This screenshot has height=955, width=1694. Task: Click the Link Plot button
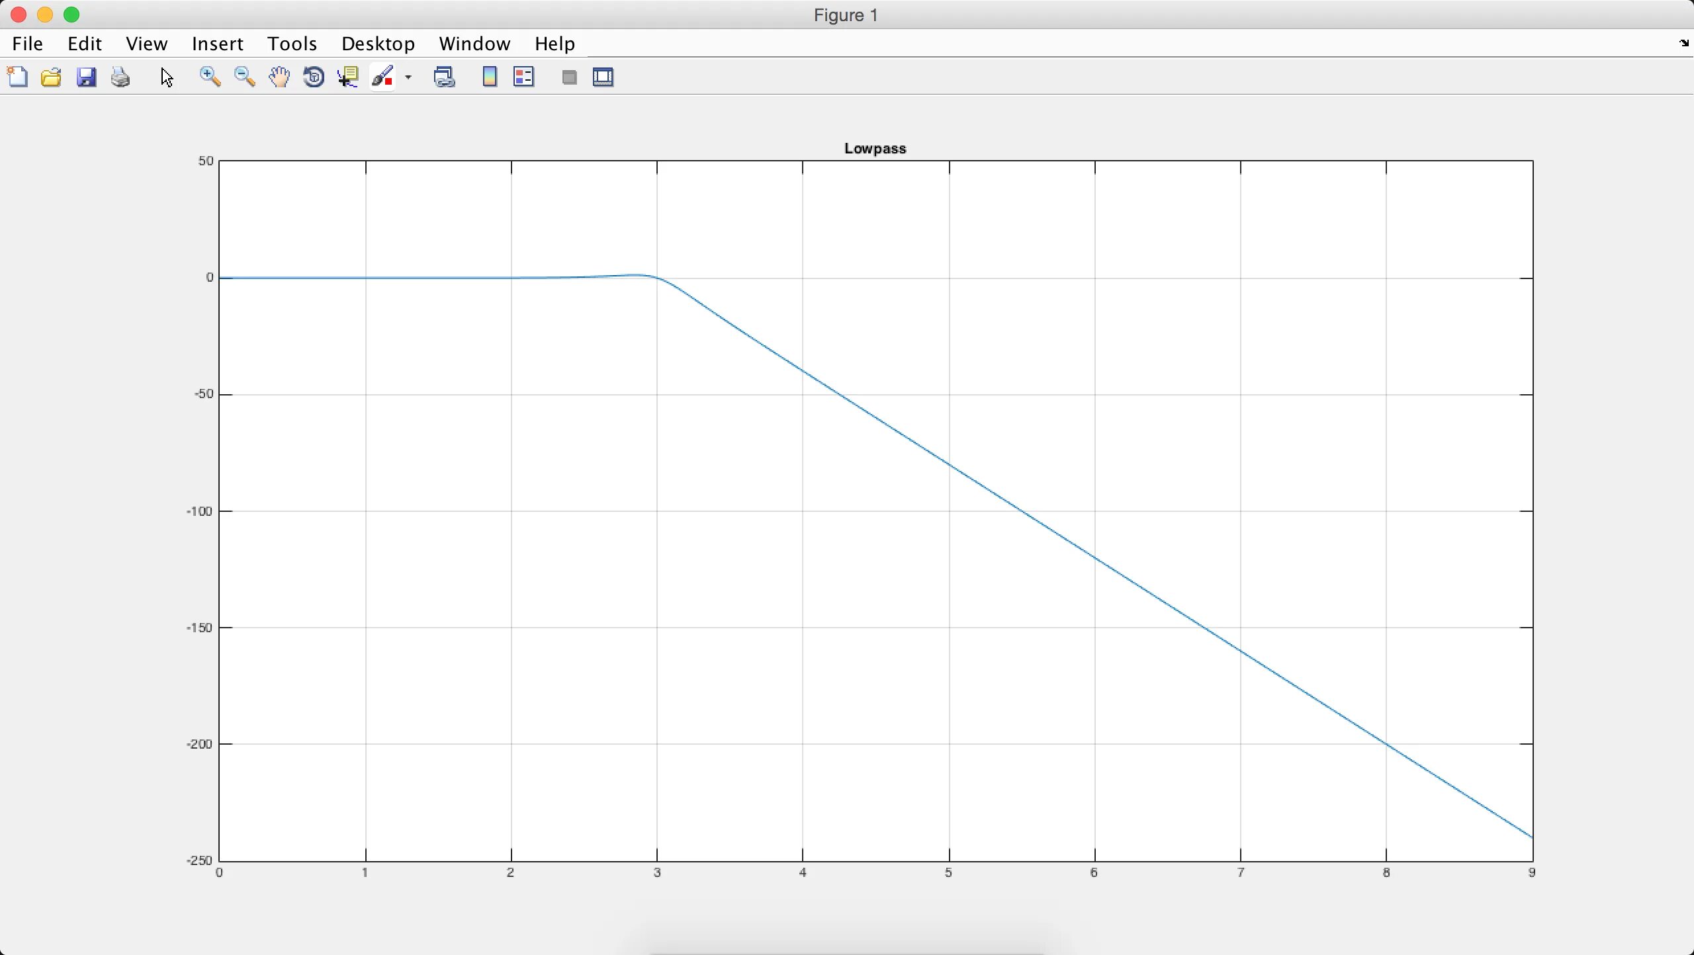[x=444, y=77]
